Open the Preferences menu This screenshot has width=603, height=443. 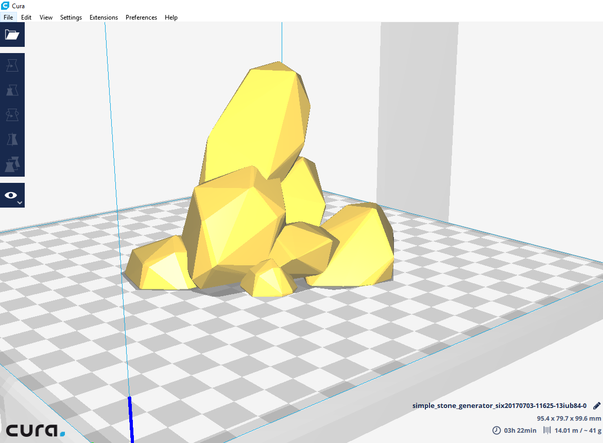141,18
